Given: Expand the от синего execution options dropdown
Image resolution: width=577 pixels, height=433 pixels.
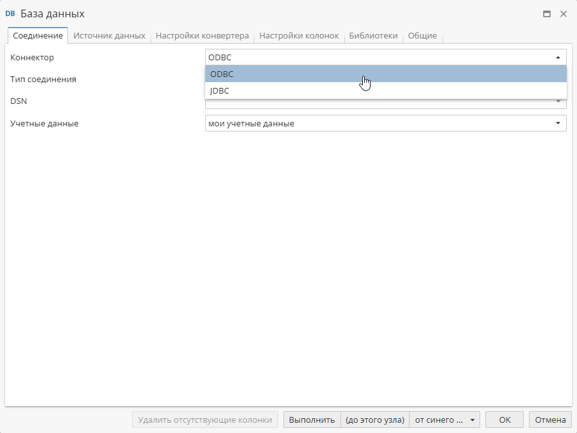Looking at the screenshot, I should coord(472,420).
